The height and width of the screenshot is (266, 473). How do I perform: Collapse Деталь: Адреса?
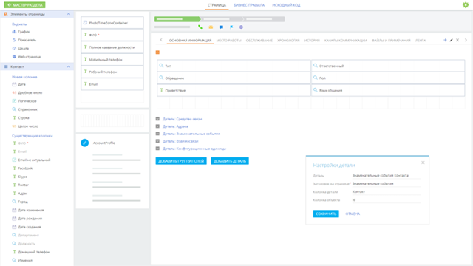(157, 126)
